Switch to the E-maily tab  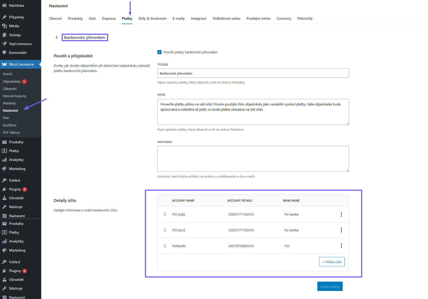178,18
